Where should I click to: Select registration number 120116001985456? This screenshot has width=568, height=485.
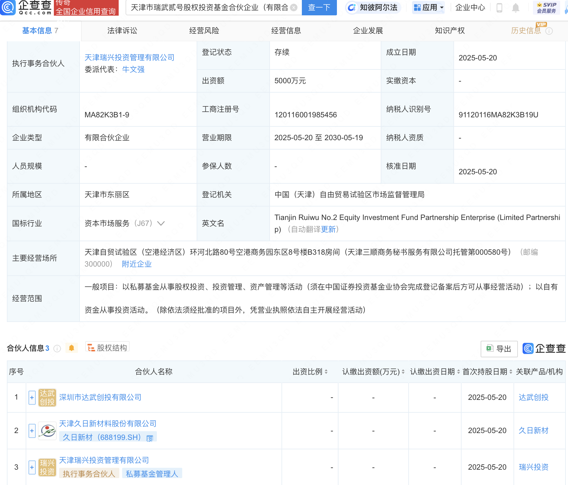[306, 115]
